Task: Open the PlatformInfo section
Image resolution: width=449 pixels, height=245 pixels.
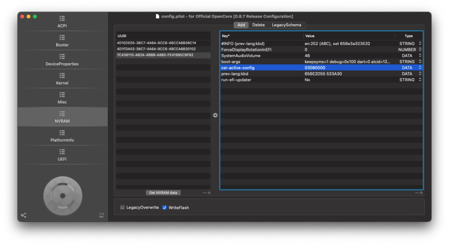Action: point(62,136)
